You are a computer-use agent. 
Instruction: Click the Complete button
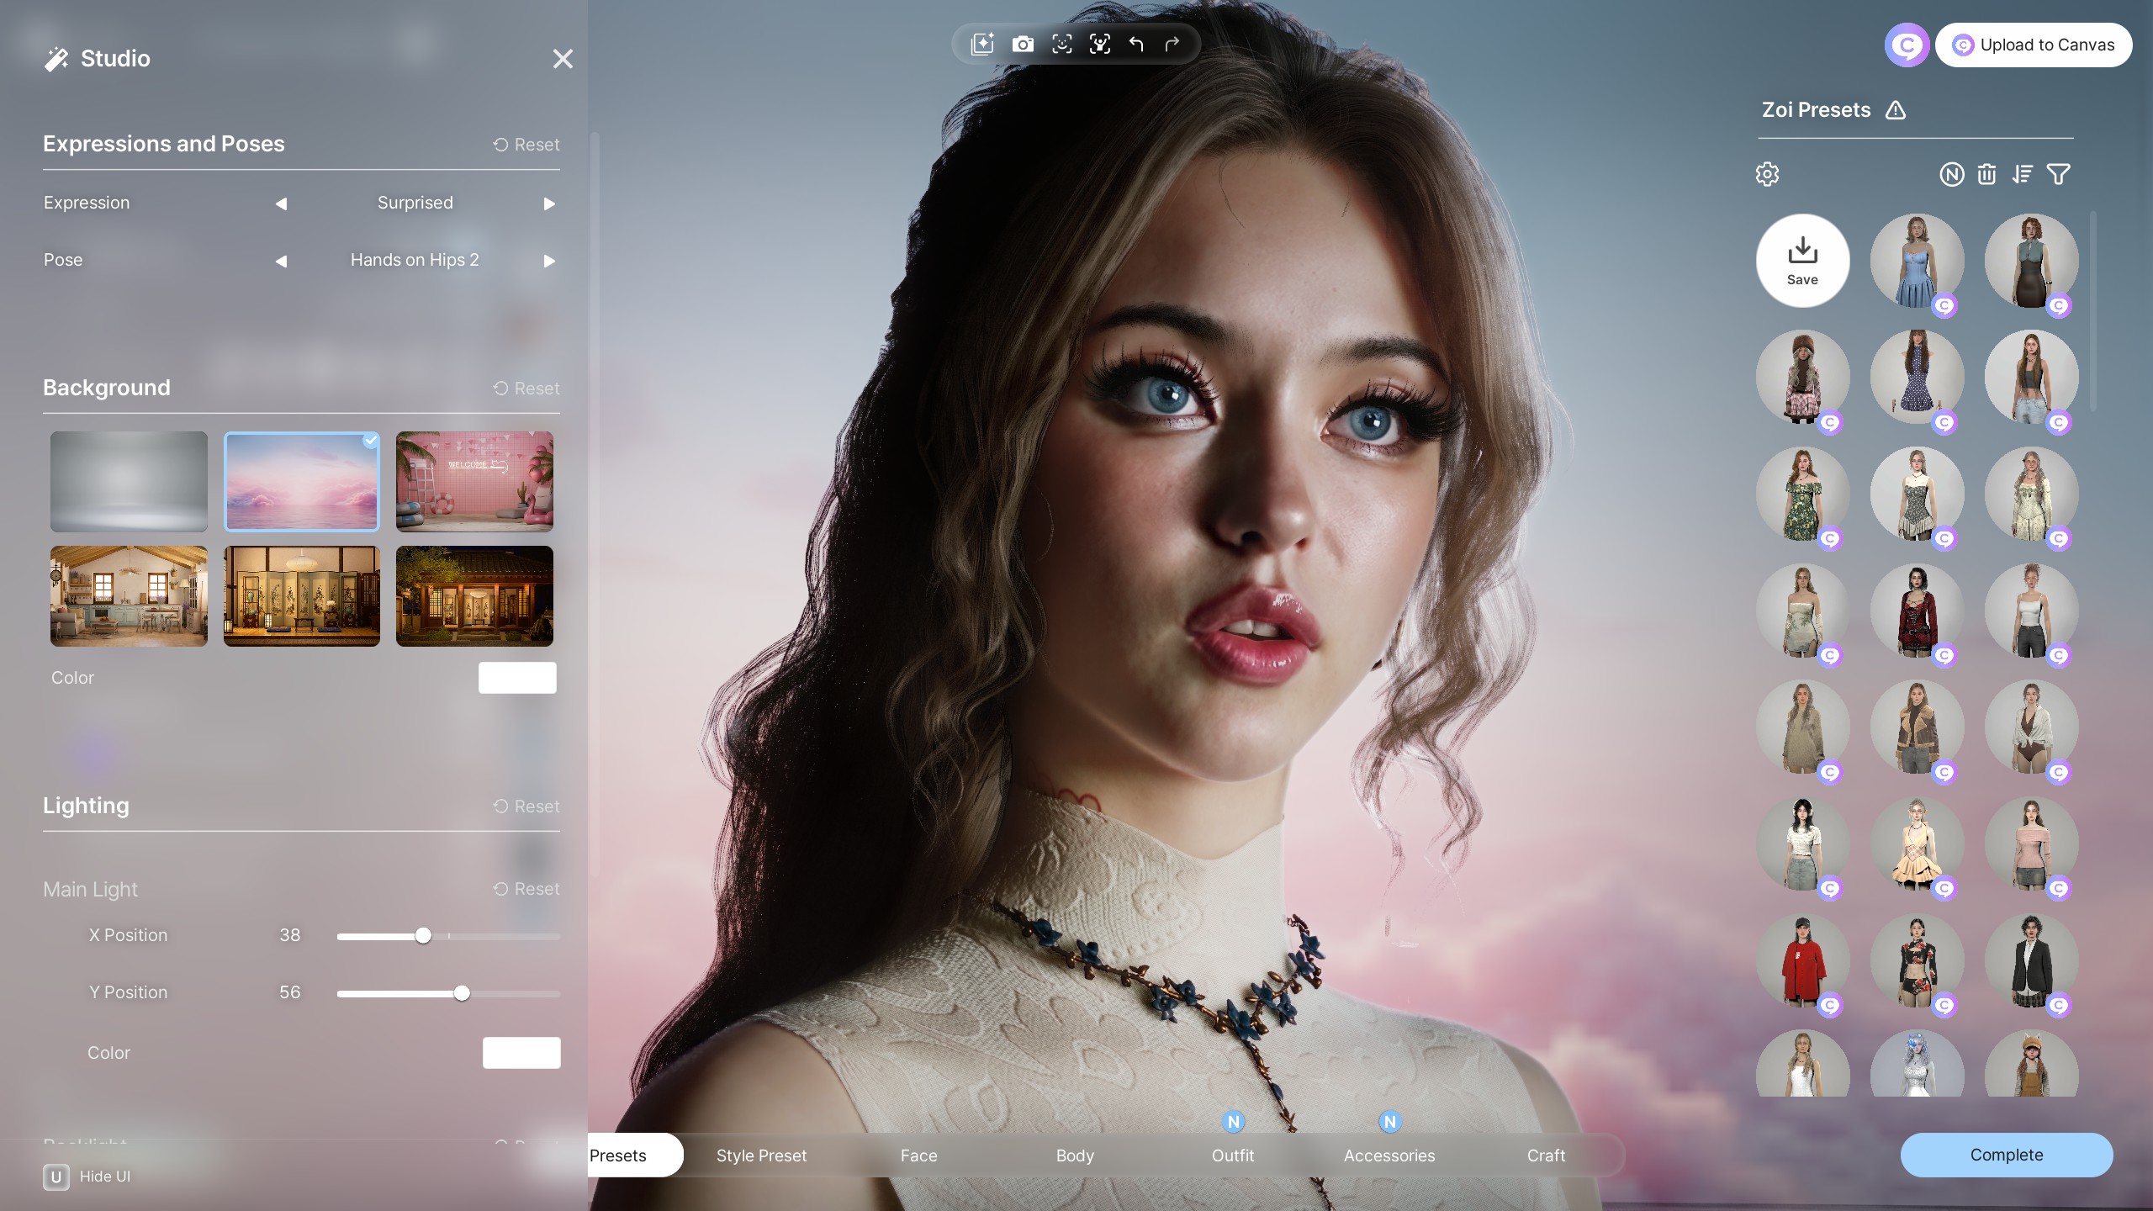point(2007,1155)
